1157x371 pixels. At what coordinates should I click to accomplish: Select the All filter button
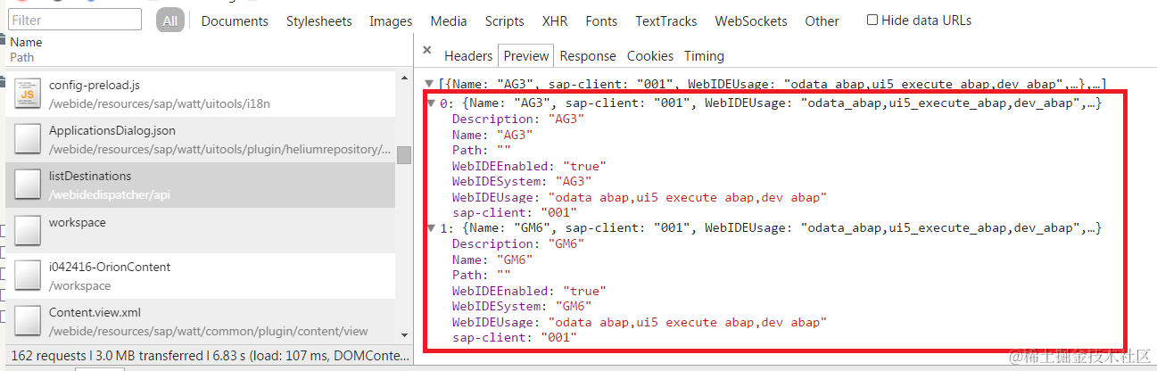pos(170,21)
